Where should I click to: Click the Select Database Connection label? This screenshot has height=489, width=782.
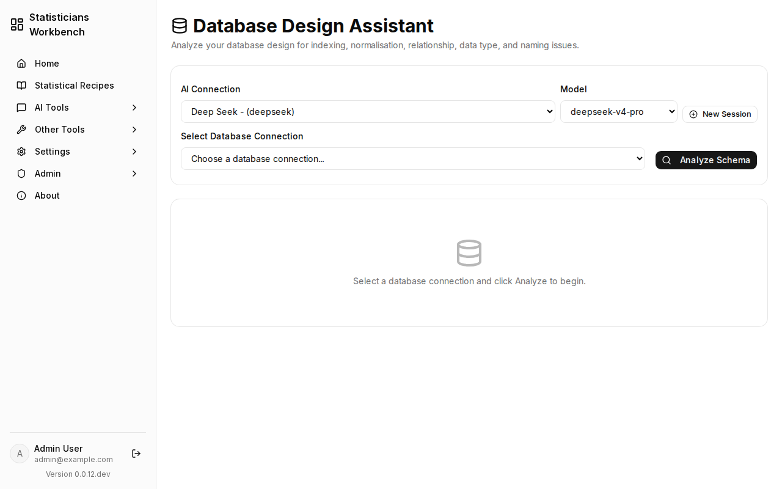point(242,136)
